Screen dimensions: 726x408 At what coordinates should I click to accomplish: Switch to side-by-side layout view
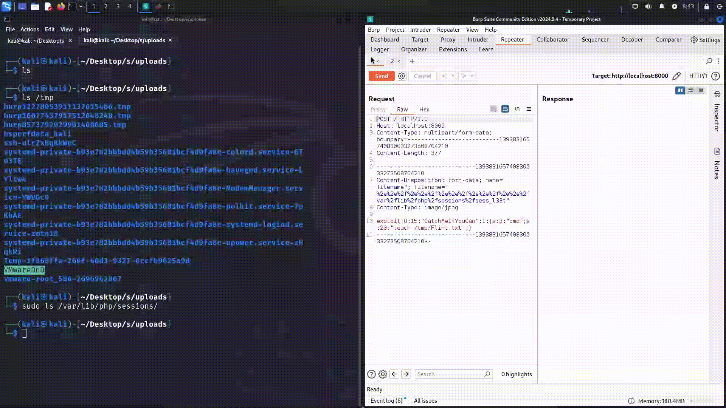tap(680, 90)
